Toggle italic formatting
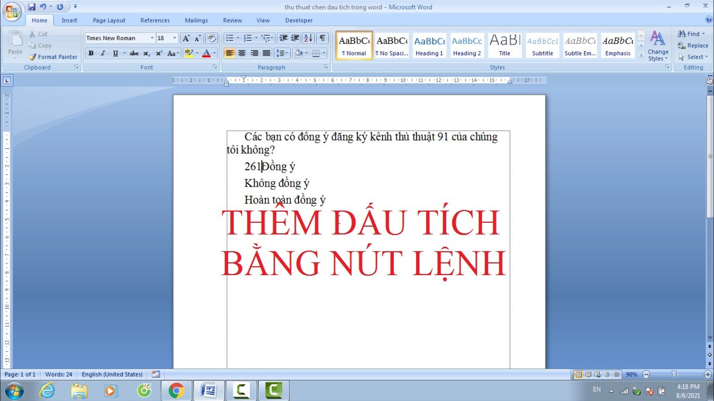Image resolution: width=714 pixels, height=401 pixels. point(103,53)
